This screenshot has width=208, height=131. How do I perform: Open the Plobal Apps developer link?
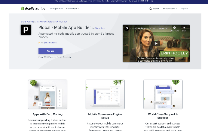pos(100,28)
